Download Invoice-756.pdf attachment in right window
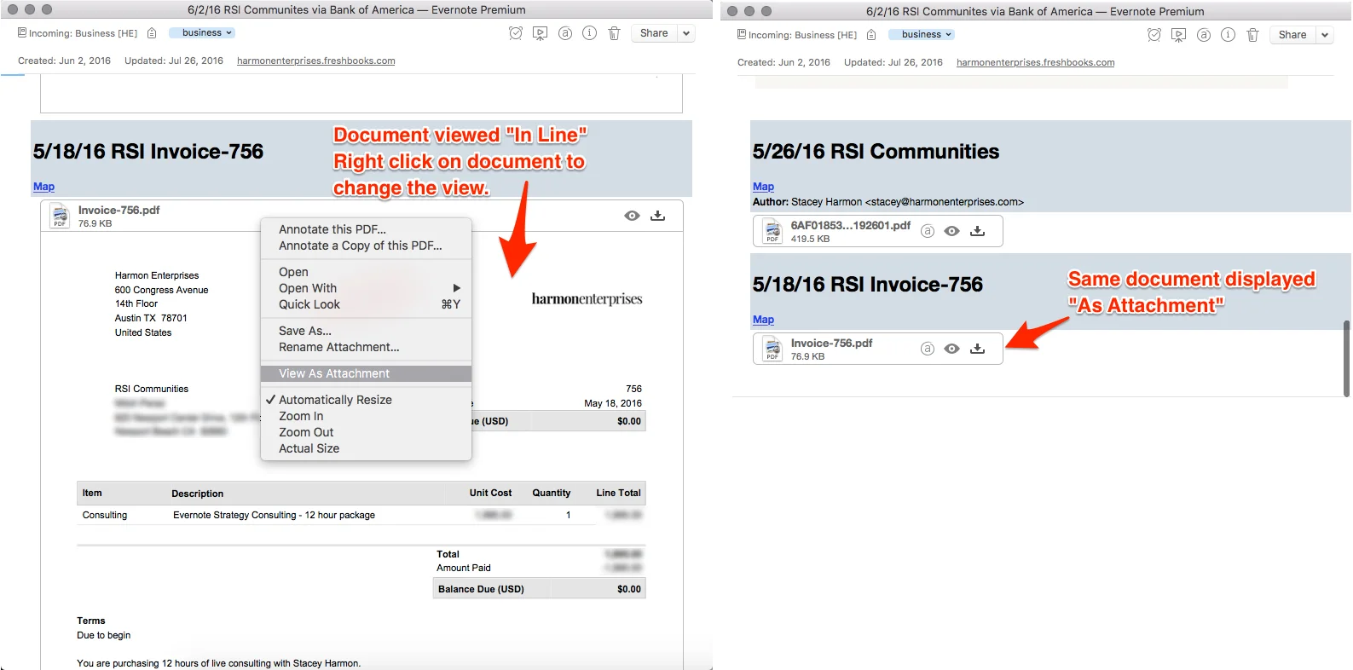The image size is (1353, 670). [978, 349]
